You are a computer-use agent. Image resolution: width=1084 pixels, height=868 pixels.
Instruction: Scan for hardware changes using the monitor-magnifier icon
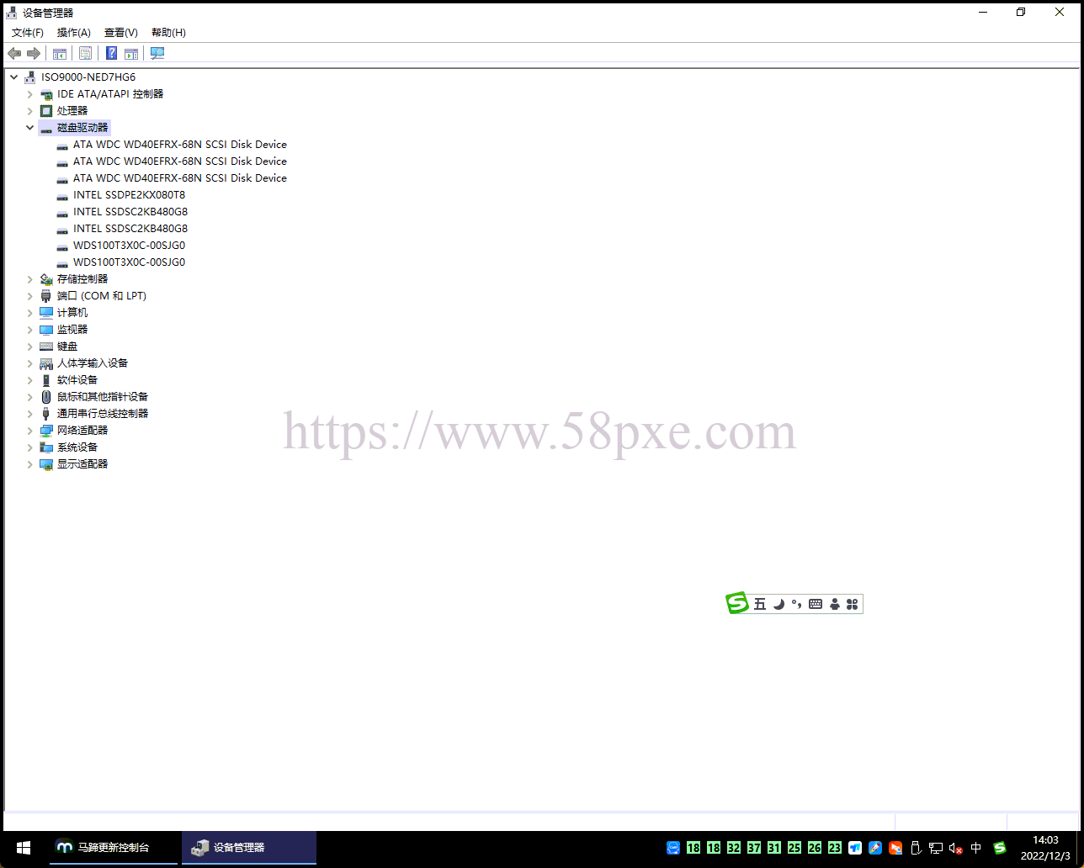(157, 53)
